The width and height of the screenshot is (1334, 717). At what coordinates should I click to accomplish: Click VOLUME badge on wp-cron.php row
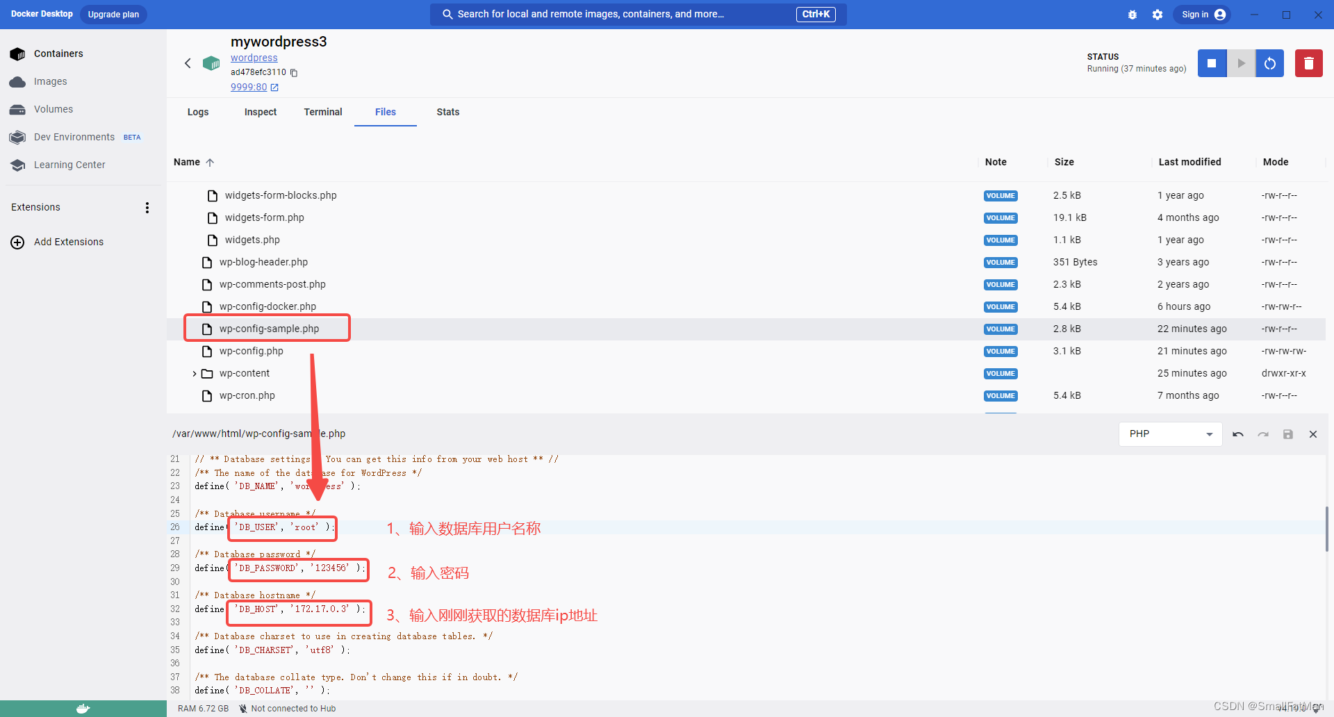(1000, 396)
